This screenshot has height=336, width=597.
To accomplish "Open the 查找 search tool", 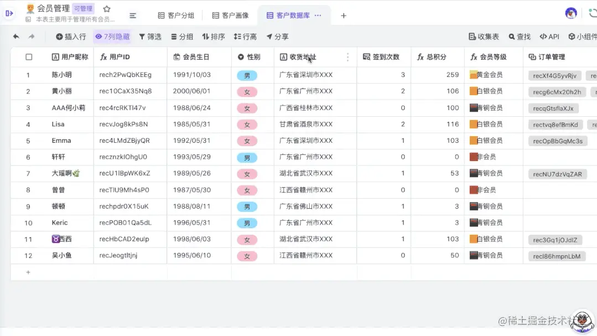I will click(519, 37).
